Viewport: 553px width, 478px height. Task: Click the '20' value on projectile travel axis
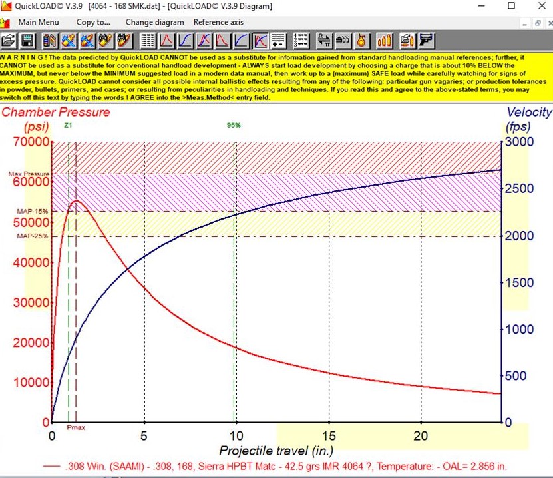point(421,436)
